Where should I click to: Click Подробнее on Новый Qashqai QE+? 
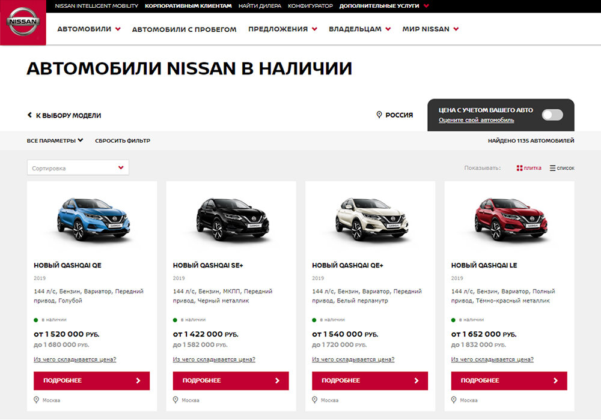pos(370,380)
